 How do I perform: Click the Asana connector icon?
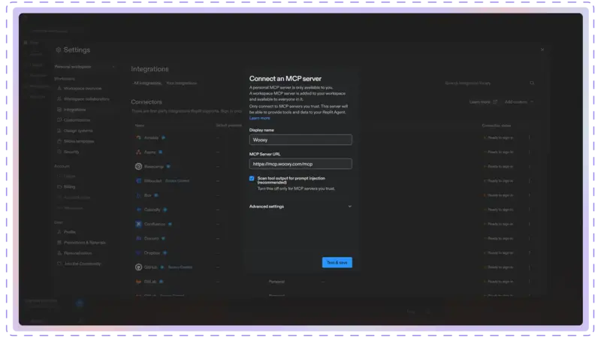click(x=138, y=152)
